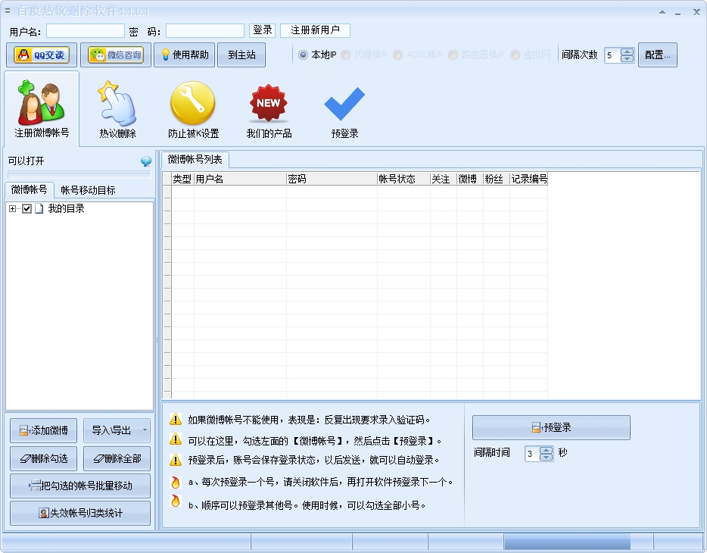
Task: Click 把勾选的帐号批量移动 button
Action: 80,486
